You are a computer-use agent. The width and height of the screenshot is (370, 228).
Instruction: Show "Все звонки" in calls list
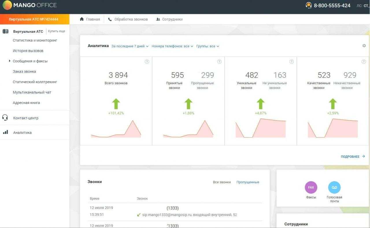coord(222,182)
